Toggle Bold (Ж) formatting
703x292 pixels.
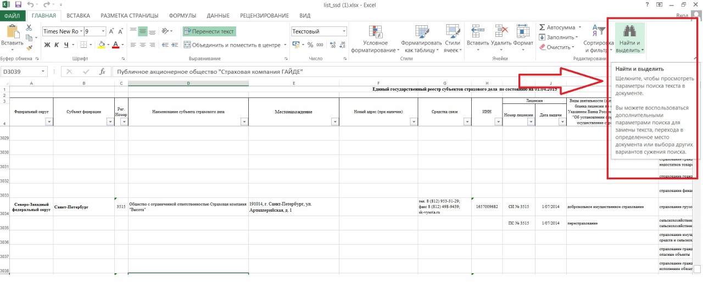47,45
